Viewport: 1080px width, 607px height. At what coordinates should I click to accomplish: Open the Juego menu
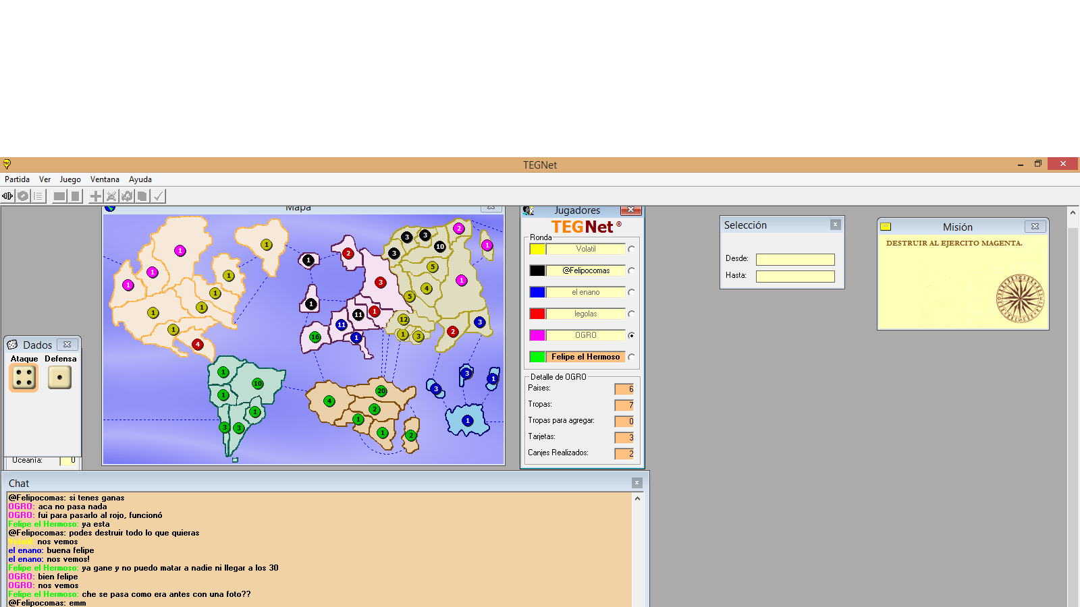click(x=70, y=179)
